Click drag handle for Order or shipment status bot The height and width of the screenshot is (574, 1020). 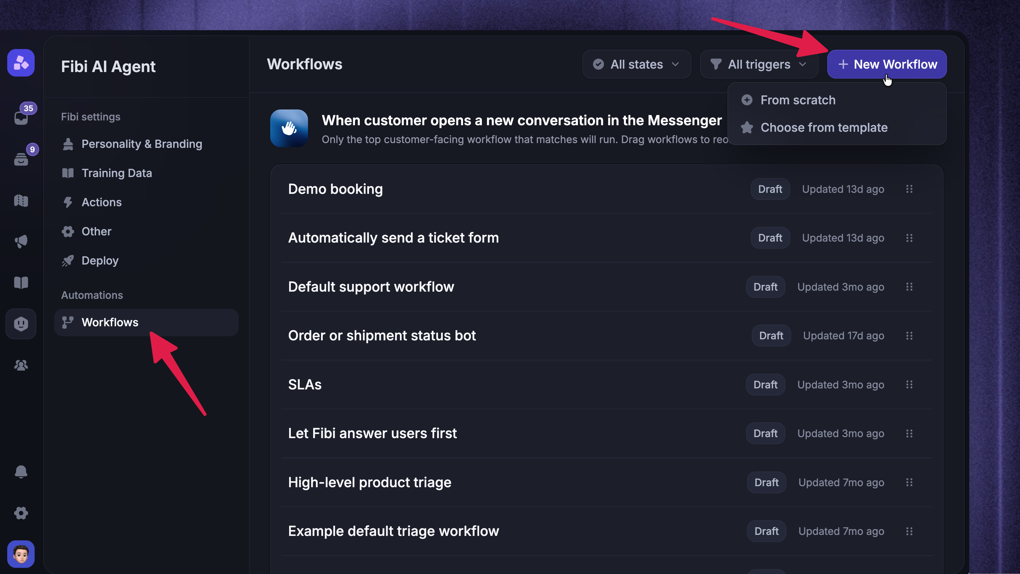tap(909, 336)
